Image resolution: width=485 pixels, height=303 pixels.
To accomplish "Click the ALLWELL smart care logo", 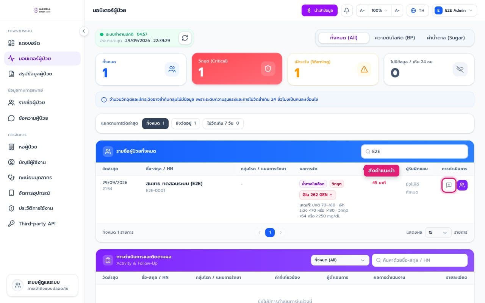I will click(42, 10).
